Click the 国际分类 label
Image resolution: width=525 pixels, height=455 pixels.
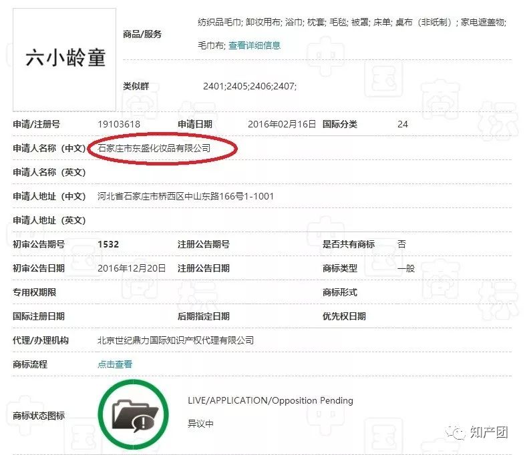click(340, 124)
